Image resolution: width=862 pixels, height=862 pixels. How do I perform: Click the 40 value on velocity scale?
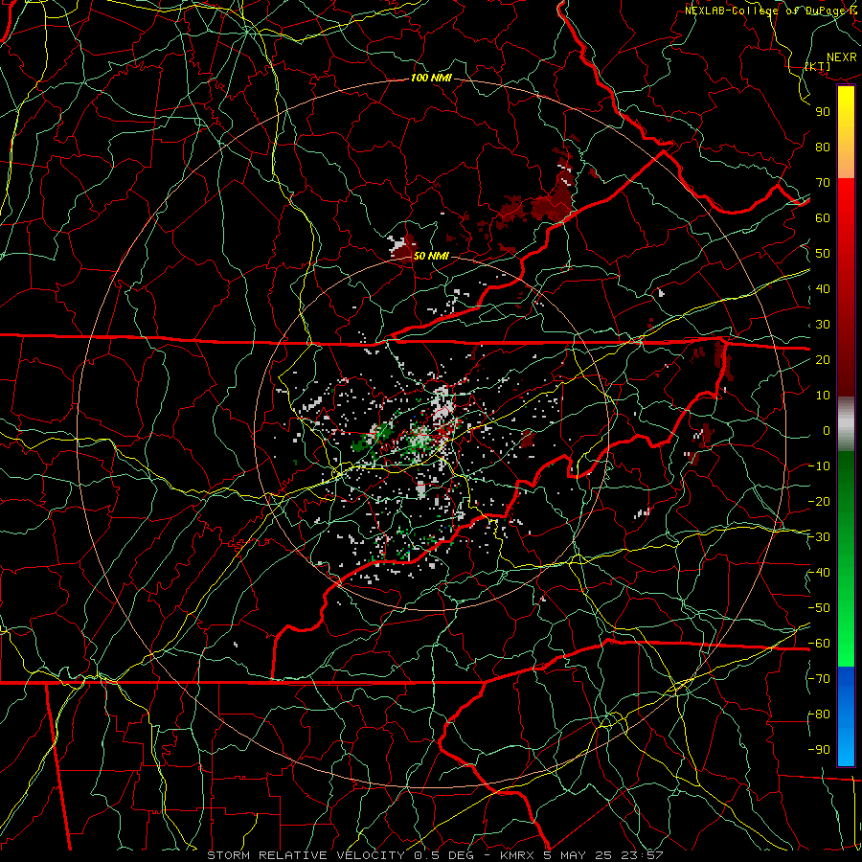[x=823, y=288]
